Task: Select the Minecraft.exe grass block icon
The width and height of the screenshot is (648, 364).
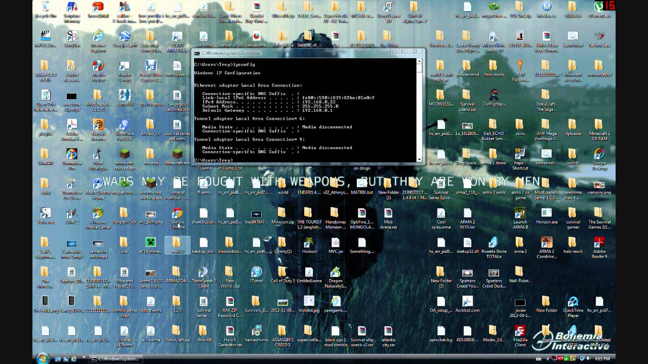Action: (x=177, y=157)
